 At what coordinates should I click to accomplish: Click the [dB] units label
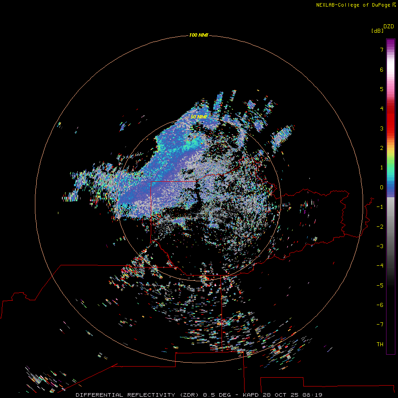378,31
